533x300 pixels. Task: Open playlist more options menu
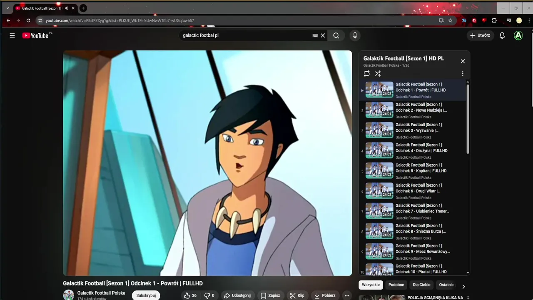coord(463,74)
